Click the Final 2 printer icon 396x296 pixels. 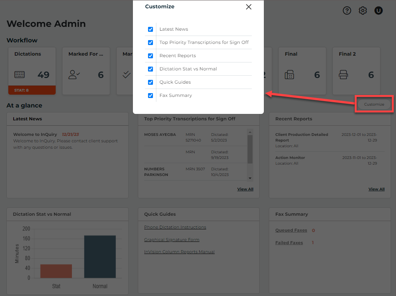343,75
